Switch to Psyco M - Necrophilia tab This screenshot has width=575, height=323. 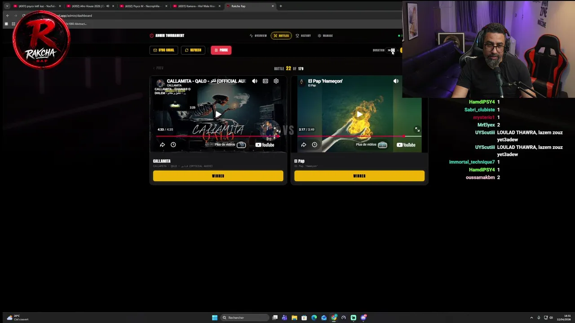pyautogui.click(x=144, y=6)
